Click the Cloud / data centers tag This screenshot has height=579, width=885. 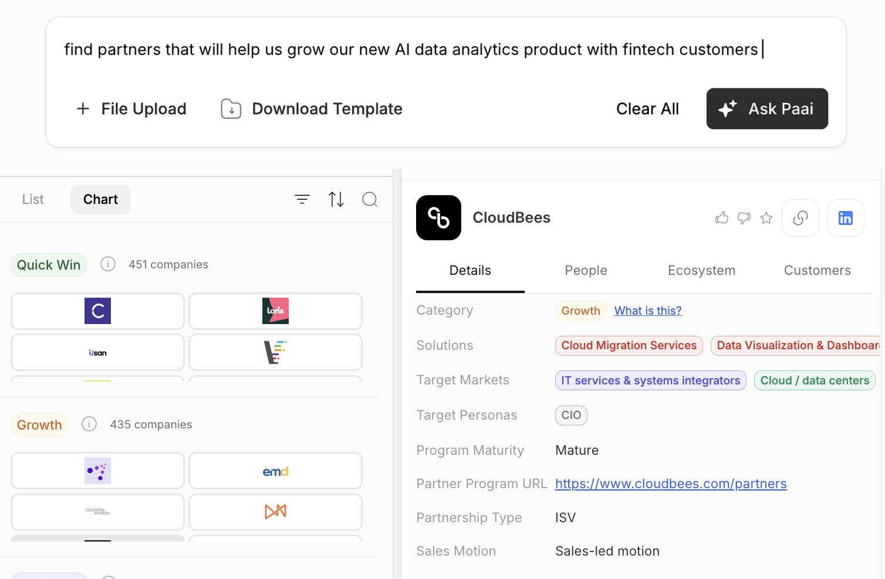[x=815, y=380]
